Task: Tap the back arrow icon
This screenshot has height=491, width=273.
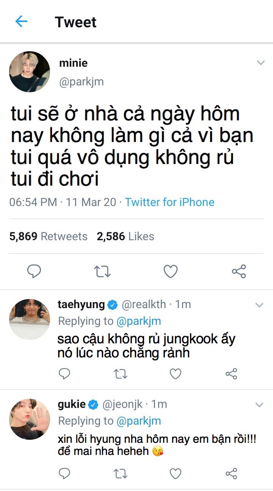Action: click(21, 22)
